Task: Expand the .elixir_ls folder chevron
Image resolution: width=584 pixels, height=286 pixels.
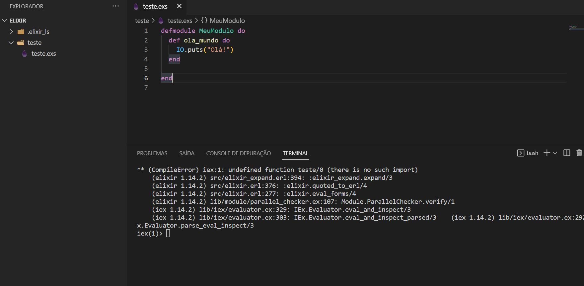Action: pos(11,32)
